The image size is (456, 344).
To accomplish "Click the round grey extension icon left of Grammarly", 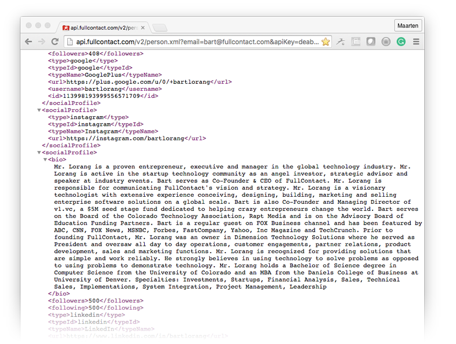I will tap(386, 42).
